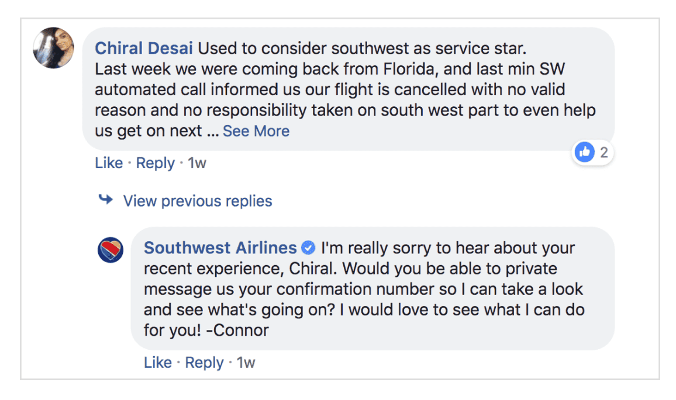Open the Southwest Airlines page name link
Screen dimensions: 676x400
click(x=220, y=248)
